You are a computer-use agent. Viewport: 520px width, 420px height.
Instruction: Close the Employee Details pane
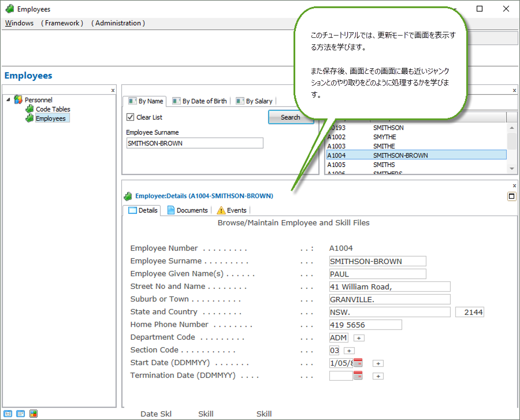click(514, 186)
